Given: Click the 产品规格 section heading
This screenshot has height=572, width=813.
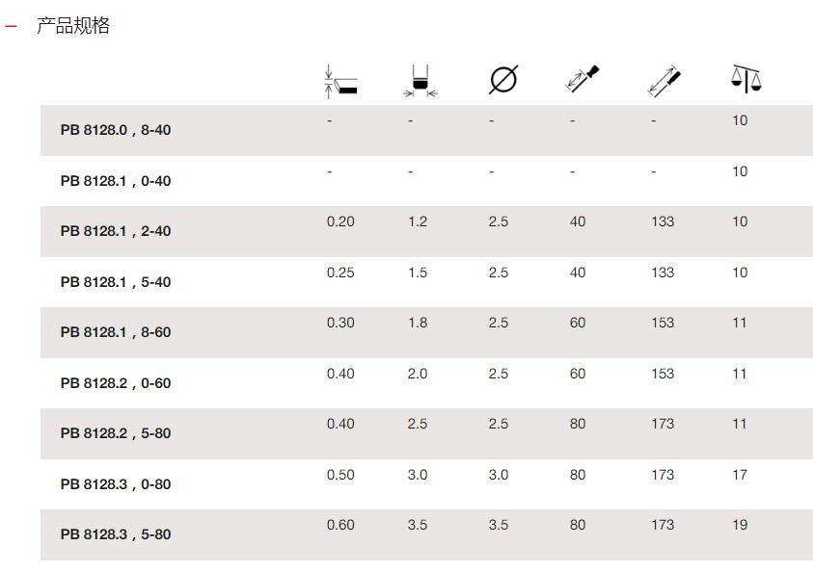Looking at the screenshot, I should tap(73, 25).
